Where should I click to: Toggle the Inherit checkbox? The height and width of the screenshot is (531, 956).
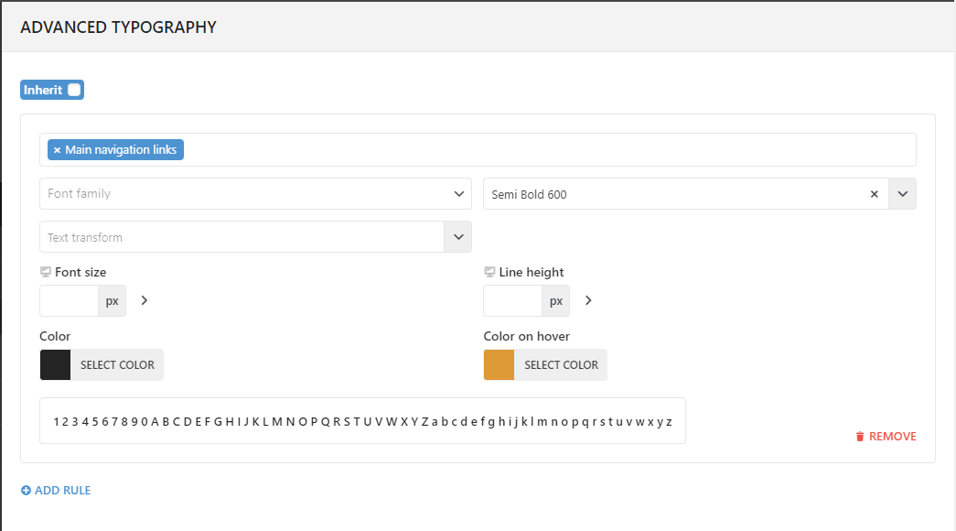click(74, 90)
